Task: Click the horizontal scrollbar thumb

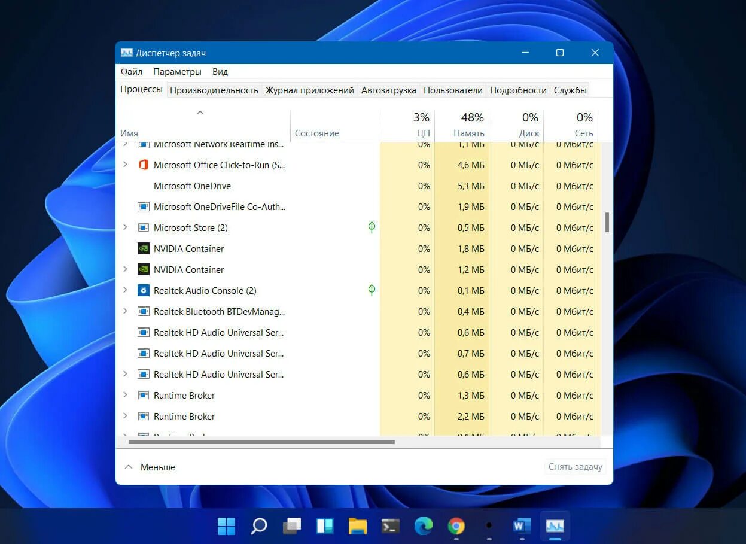Action: [261, 442]
